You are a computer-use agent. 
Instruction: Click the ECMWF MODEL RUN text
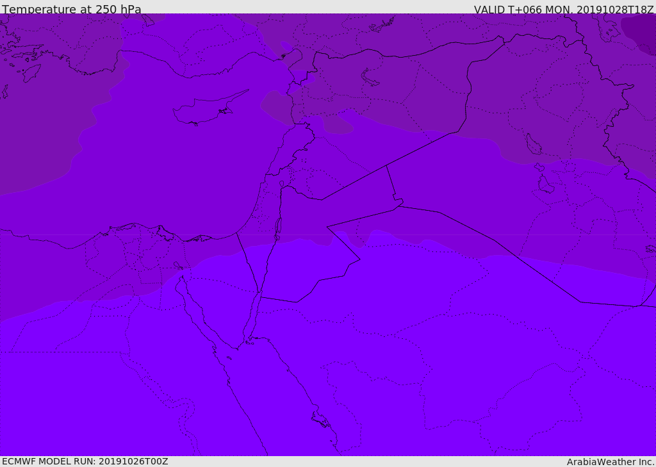[x=85, y=461]
